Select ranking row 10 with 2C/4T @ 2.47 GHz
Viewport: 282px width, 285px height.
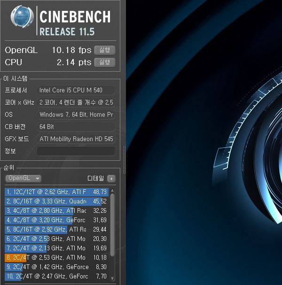tap(57, 277)
